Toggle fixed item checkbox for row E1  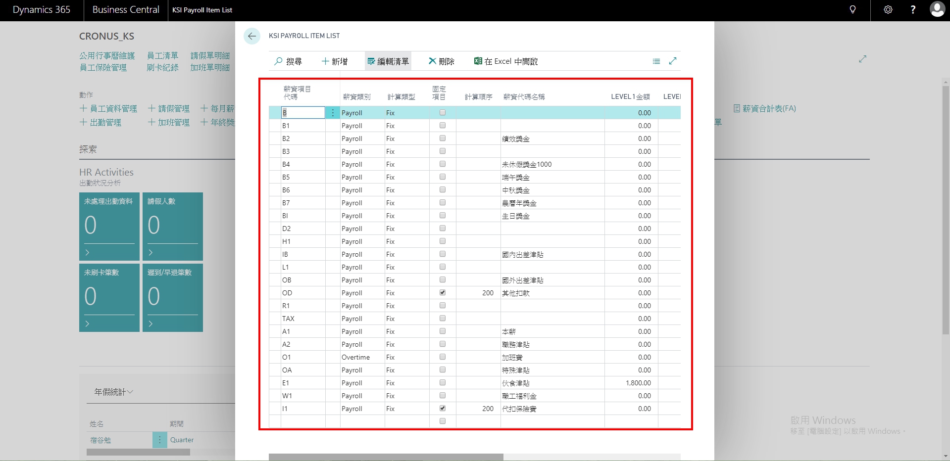(x=443, y=383)
